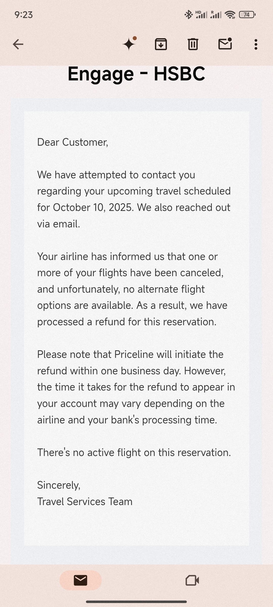The image size is (273, 607).
Task: Tap the Bluetooth status icon
Action: click(x=188, y=15)
